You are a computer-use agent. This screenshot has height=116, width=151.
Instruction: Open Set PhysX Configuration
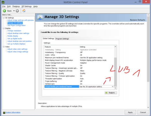(x=16, y=25)
